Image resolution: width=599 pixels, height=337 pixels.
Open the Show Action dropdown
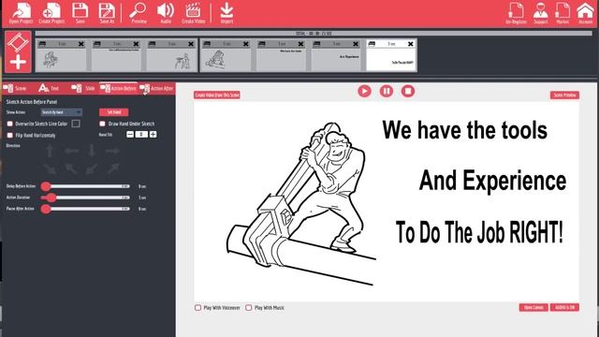tap(62, 112)
